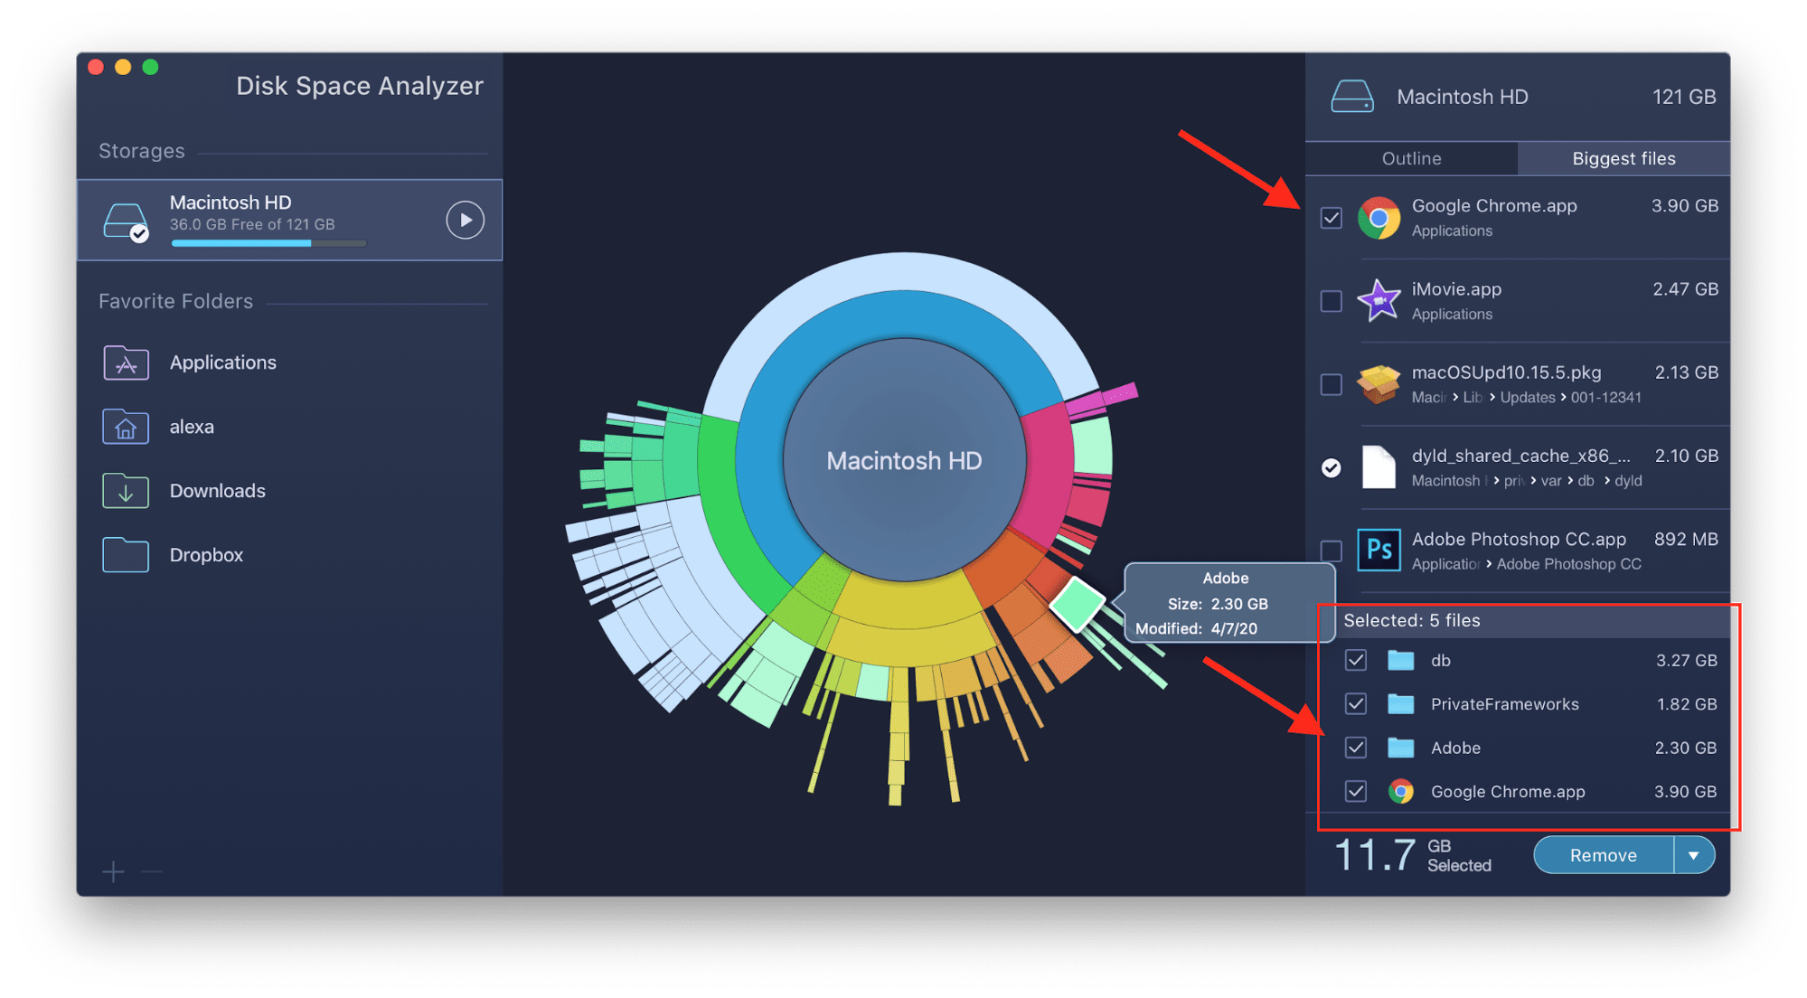Viewport: 1807px width, 998px height.
Task: Click the highlighted Adobe chart segment
Action: (1077, 604)
